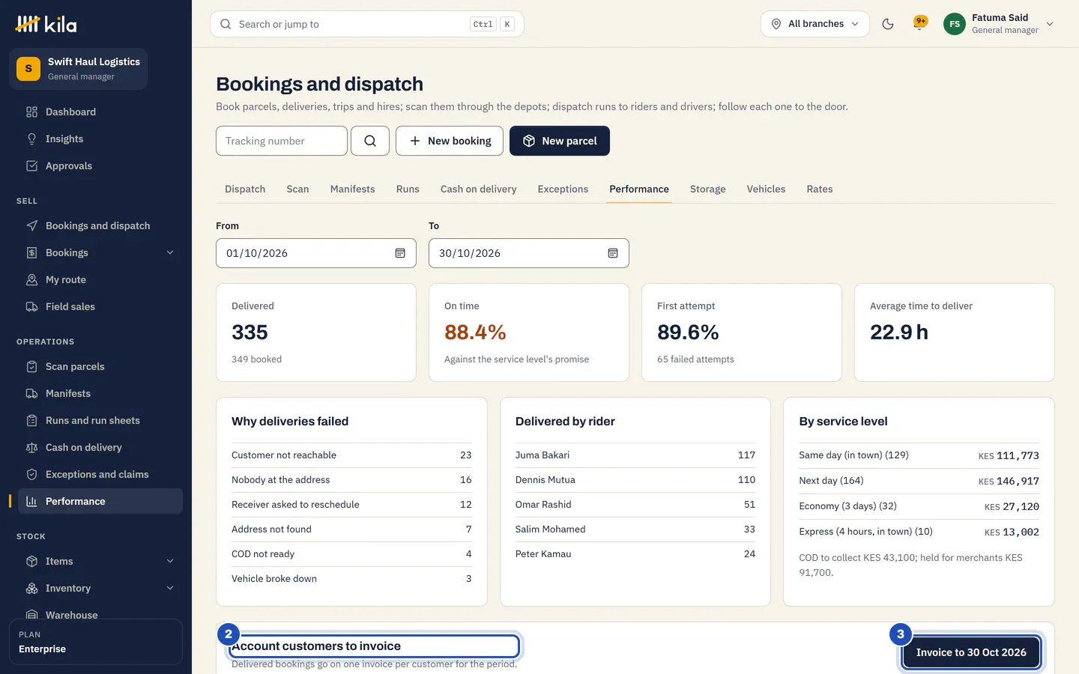The image size is (1079, 674).
Task: Go to Approvals in the sidebar
Action: pos(100,166)
